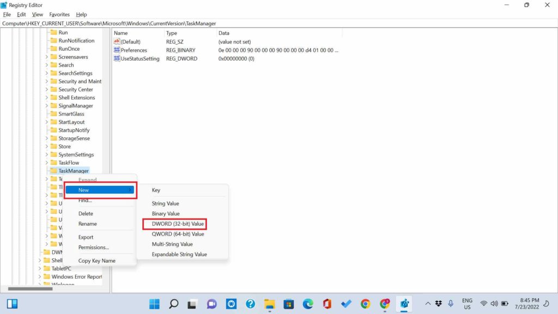The image size is (558, 314).
Task: Open the Edit menu
Action: point(21,15)
